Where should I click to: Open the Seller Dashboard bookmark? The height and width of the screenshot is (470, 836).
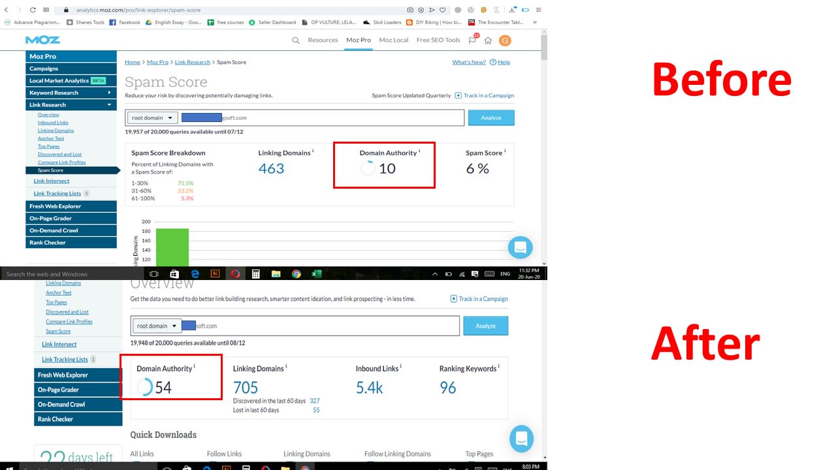click(272, 22)
